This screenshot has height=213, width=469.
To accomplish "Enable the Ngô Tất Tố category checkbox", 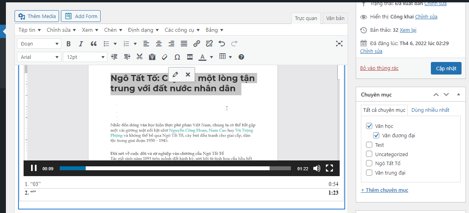I will click(x=369, y=163).
